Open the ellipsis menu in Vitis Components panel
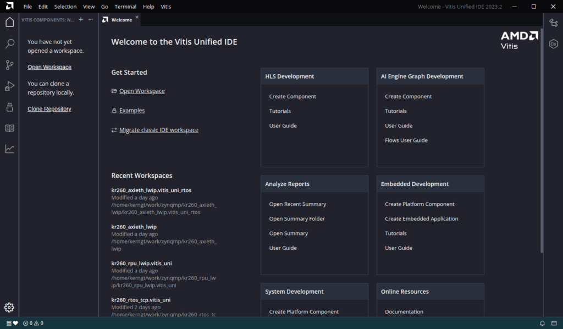 tap(91, 19)
